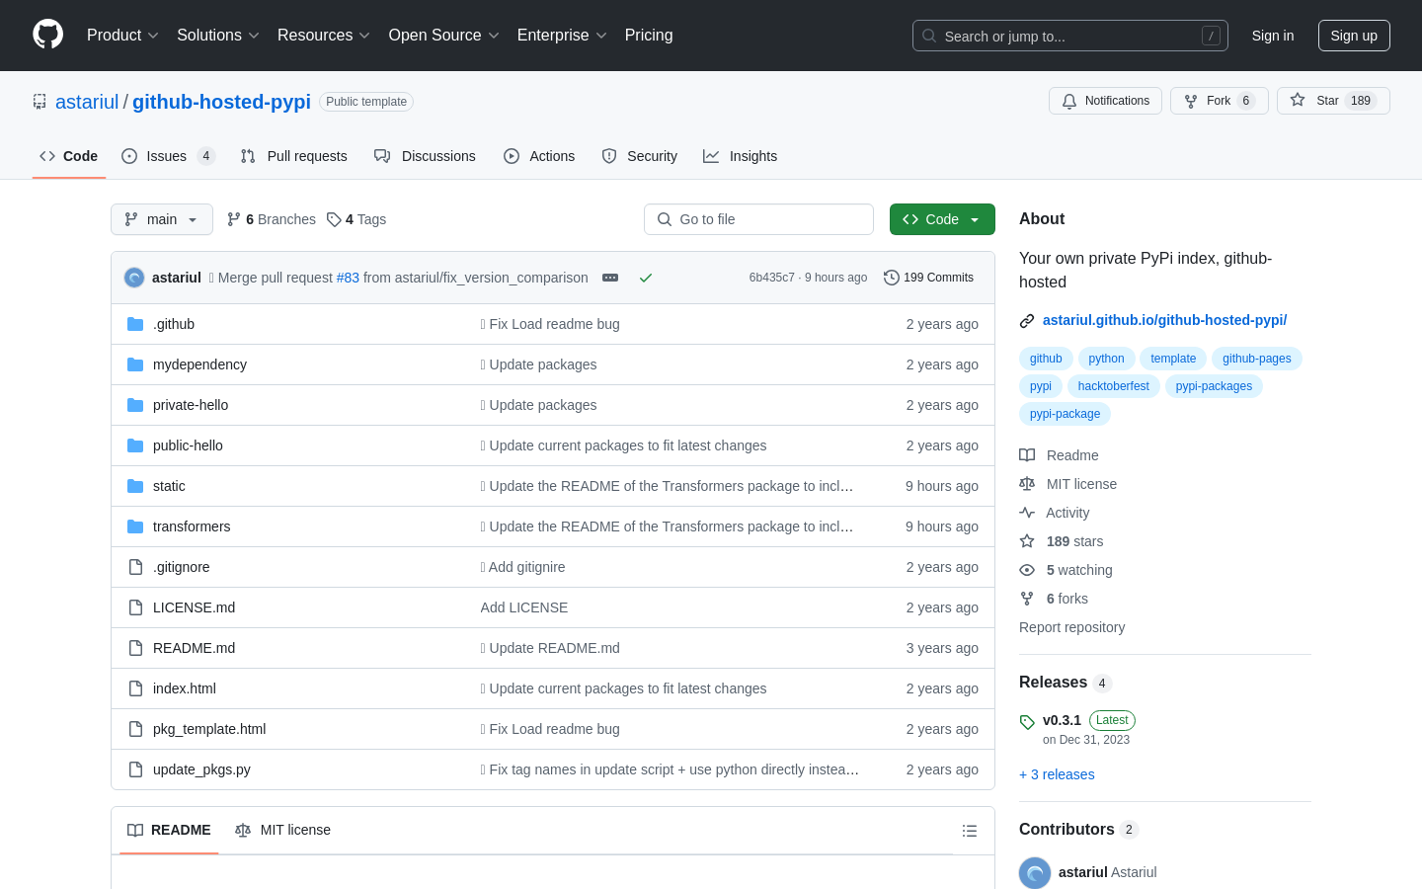Image resolution: width=1422 pixels, height=889 pixels.
Task: Expand the green Code dropdown button
Action: coord(942,219)
